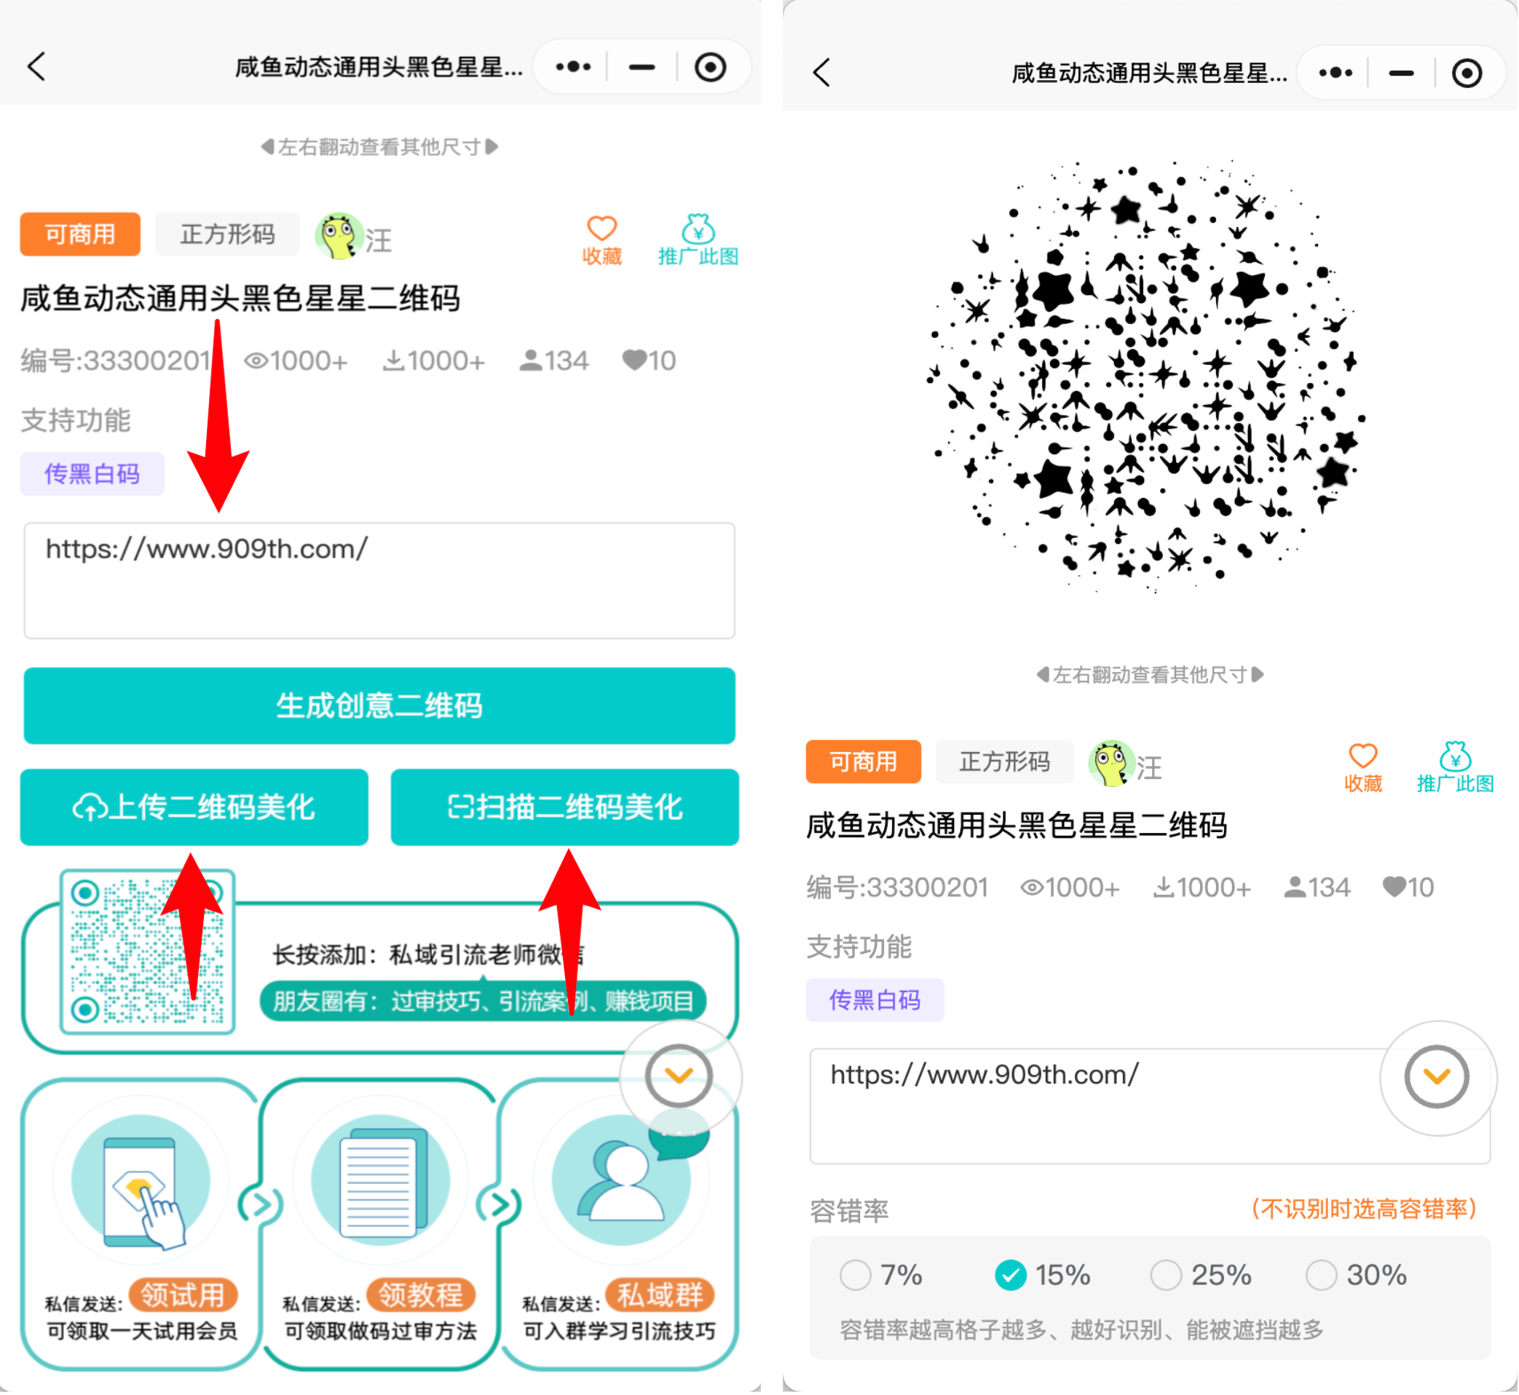Tap the back arrow in left panel

pyautogui.click(x=36, y=66)
